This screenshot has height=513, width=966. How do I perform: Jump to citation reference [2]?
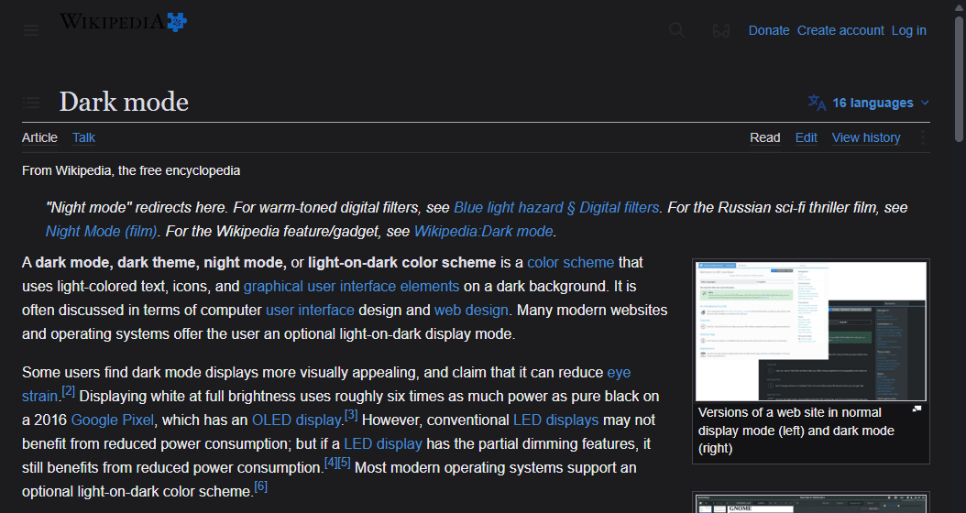click(68, 390)
